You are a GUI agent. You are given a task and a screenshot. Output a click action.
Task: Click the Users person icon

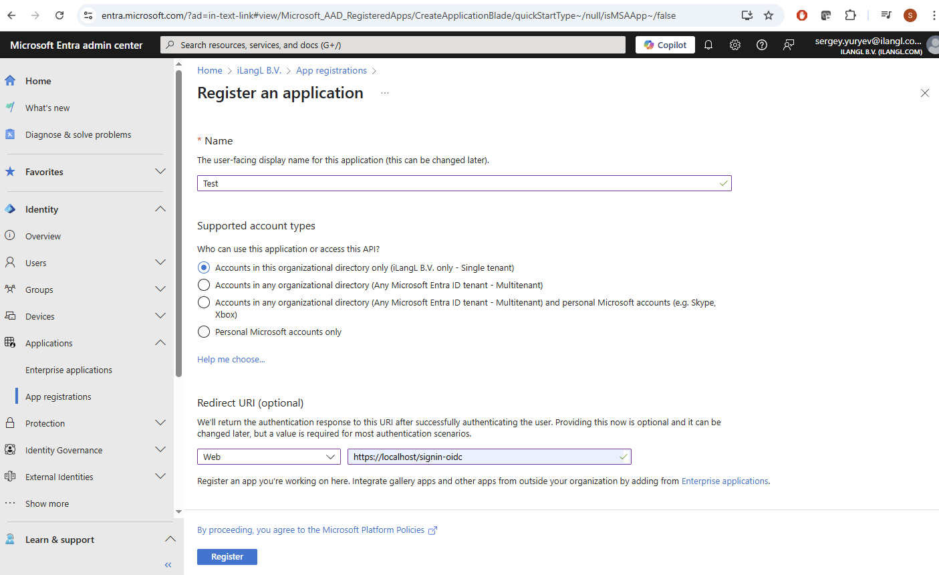pos(10,263)
